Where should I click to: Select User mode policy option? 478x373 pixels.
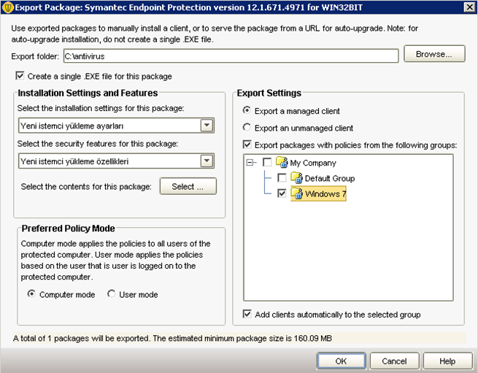pyautogui.click(x=111, y=293)
